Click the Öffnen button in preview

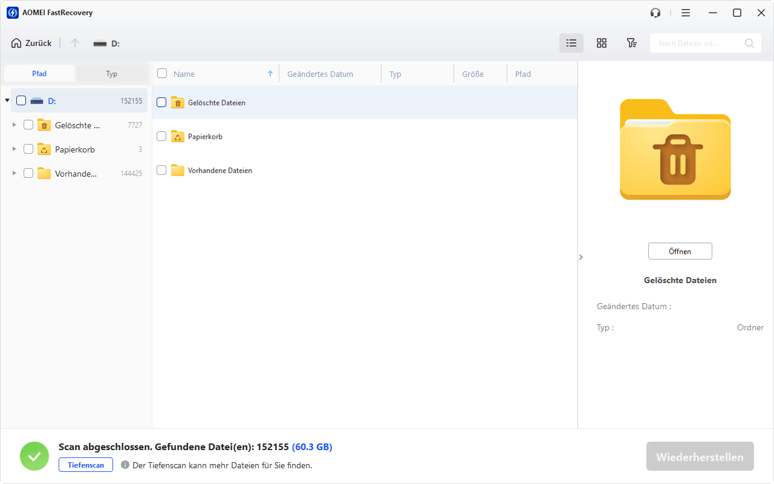tap(680, 251)
